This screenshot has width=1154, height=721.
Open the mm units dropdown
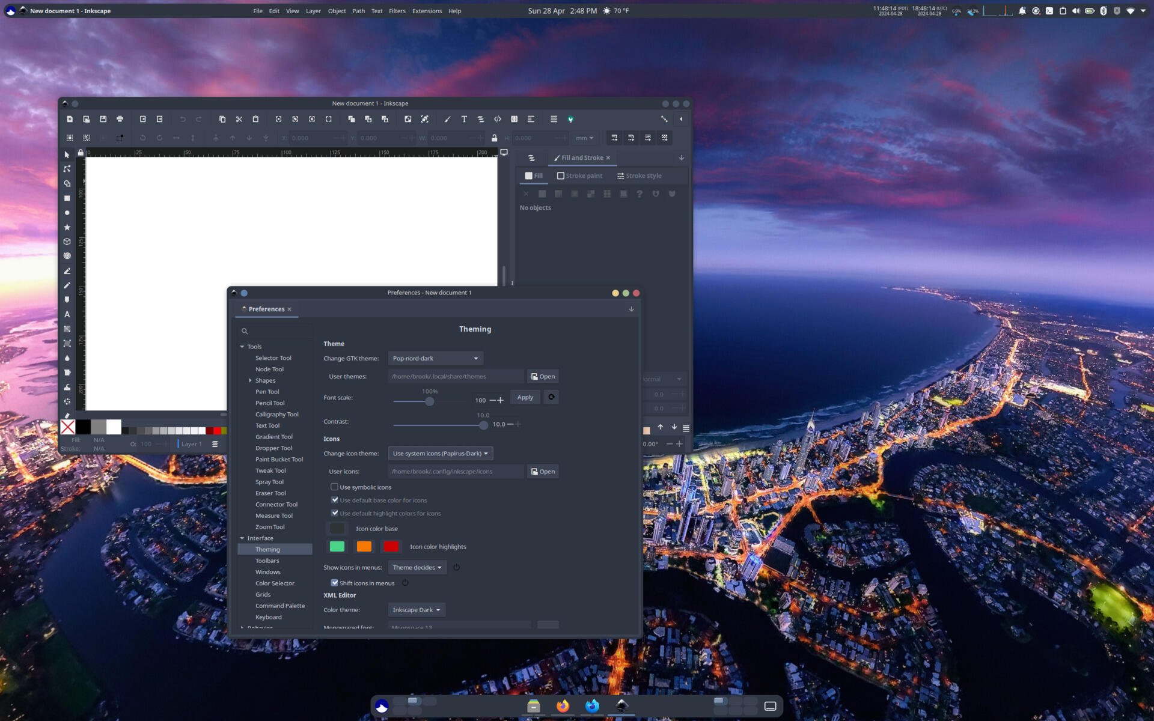coord(584,138)
